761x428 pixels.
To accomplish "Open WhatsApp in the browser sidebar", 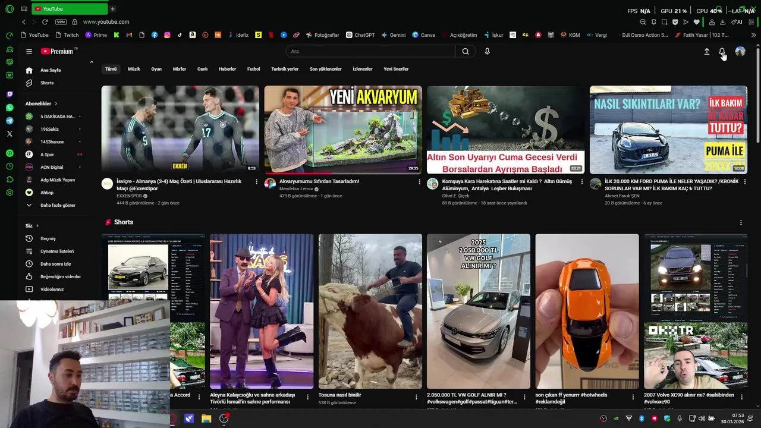I will tap(10, 108).
